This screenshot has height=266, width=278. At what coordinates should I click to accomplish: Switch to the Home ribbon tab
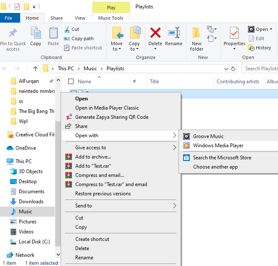click(32, 18)
